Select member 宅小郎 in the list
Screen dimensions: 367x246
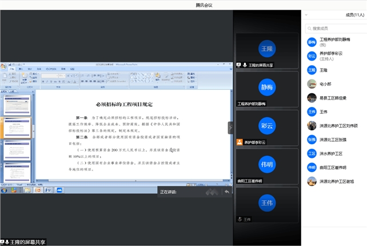[336, 84]
